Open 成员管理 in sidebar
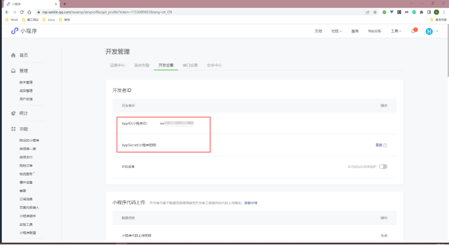This screenshot has height=245, width=449. click(x=26, y=91)
